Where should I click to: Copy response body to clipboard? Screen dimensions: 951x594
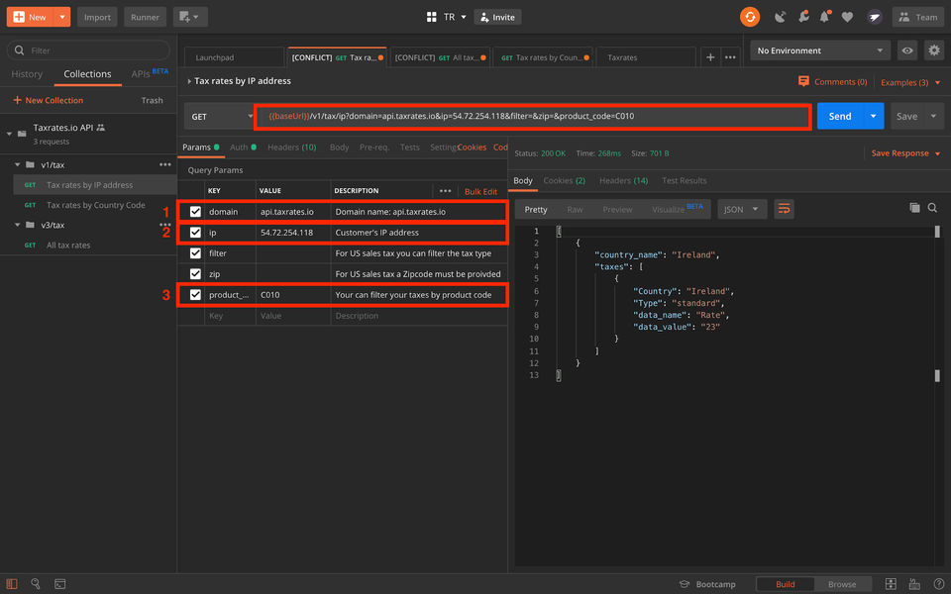coord(914,208)
